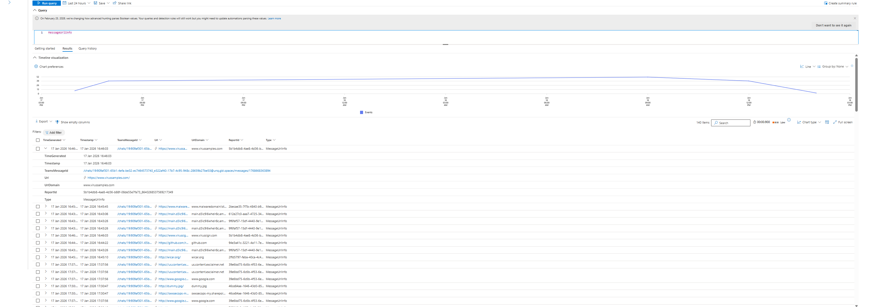Click the Share link icon
873x307 pixels.
[x=115, y=3]
